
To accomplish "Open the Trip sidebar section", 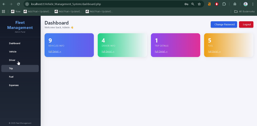I will click(x=20, y=69).
